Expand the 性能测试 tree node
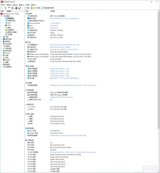This screenshot has height=173, width=160. pyautogui.click(x=2, y=67)
